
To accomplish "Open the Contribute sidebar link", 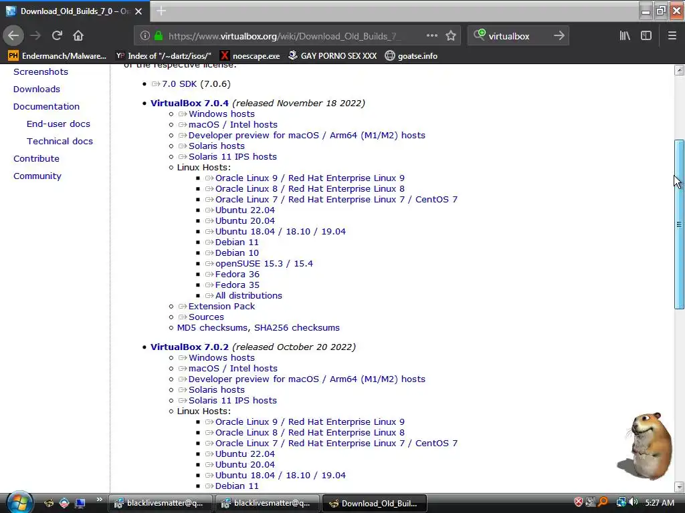I will click(x=36, y=159).
